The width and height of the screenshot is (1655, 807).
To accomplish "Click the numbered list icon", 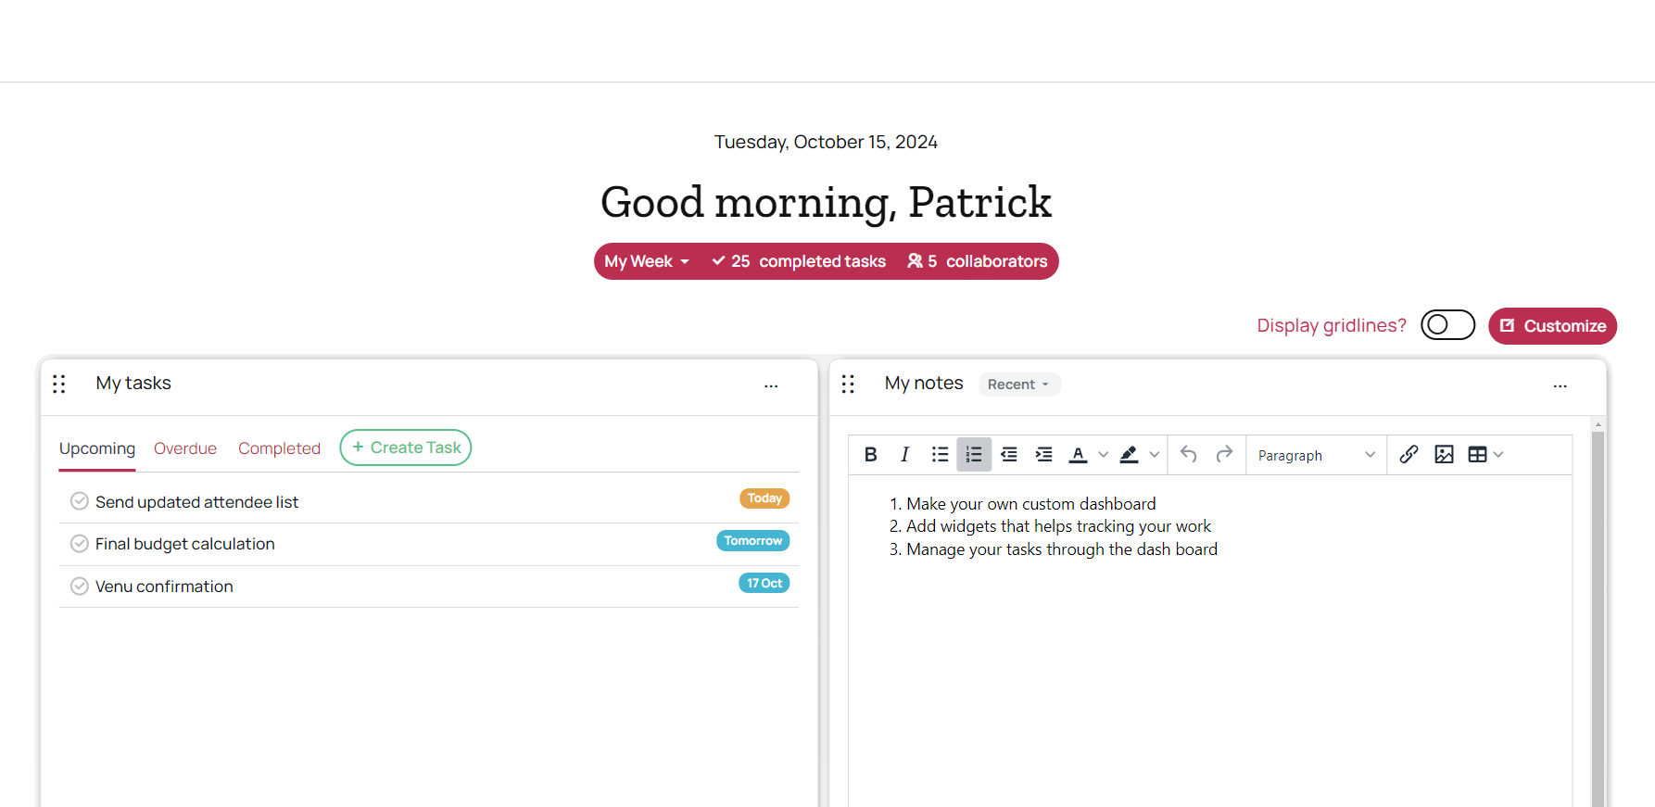I will 974,455.
